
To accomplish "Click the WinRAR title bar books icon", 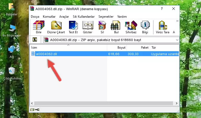I will pyautogui.click(x=32, y=9).
